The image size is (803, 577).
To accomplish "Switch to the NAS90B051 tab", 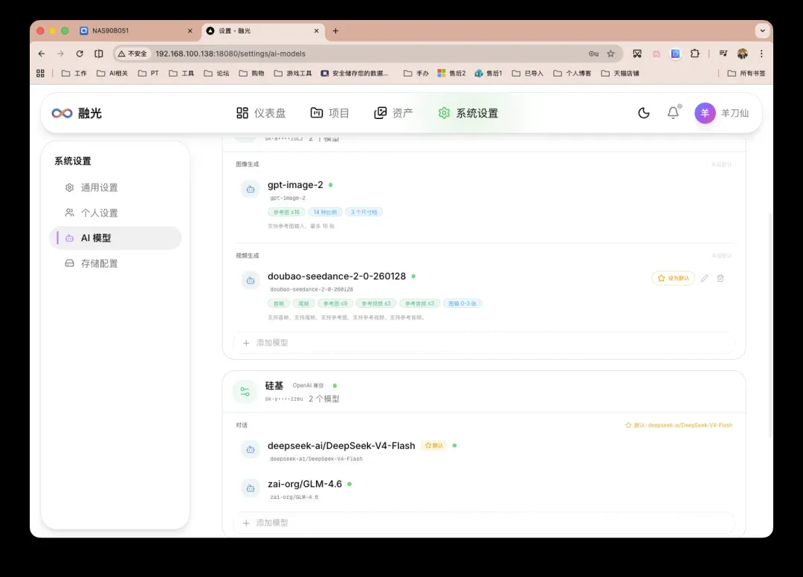I will (137, 30).
